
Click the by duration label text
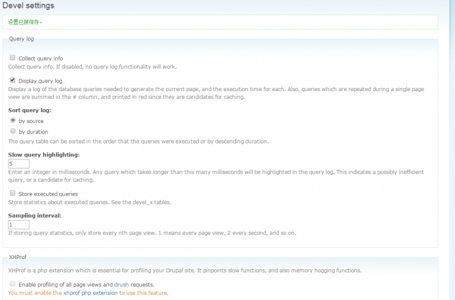tap(34, 132)
